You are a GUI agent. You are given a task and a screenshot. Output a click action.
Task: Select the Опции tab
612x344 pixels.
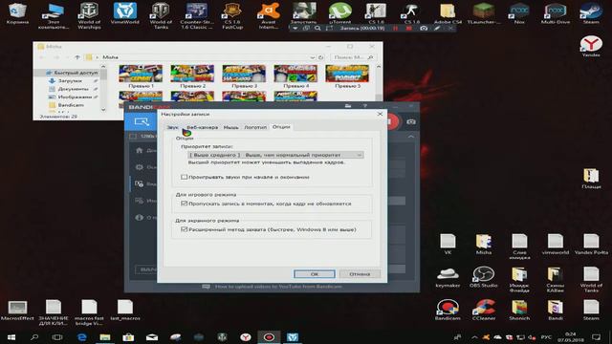281,127
